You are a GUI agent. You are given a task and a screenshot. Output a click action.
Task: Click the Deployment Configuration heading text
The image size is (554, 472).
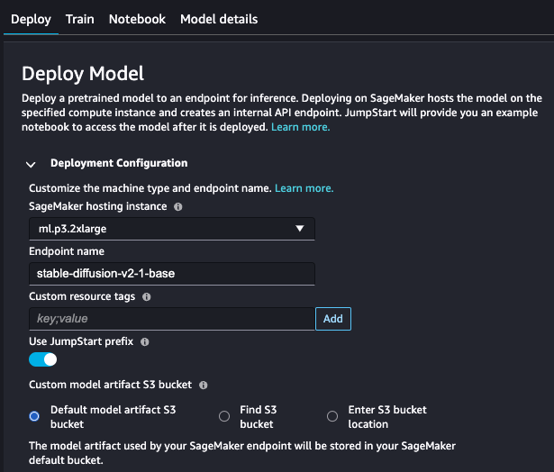pyautogui.click(x=119, y=163)
